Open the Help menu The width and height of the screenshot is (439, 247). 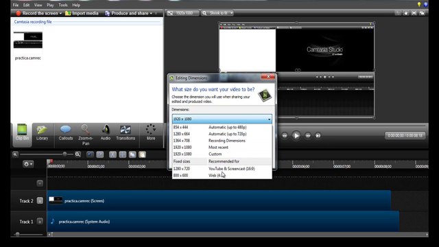click(x=76, y=5)
